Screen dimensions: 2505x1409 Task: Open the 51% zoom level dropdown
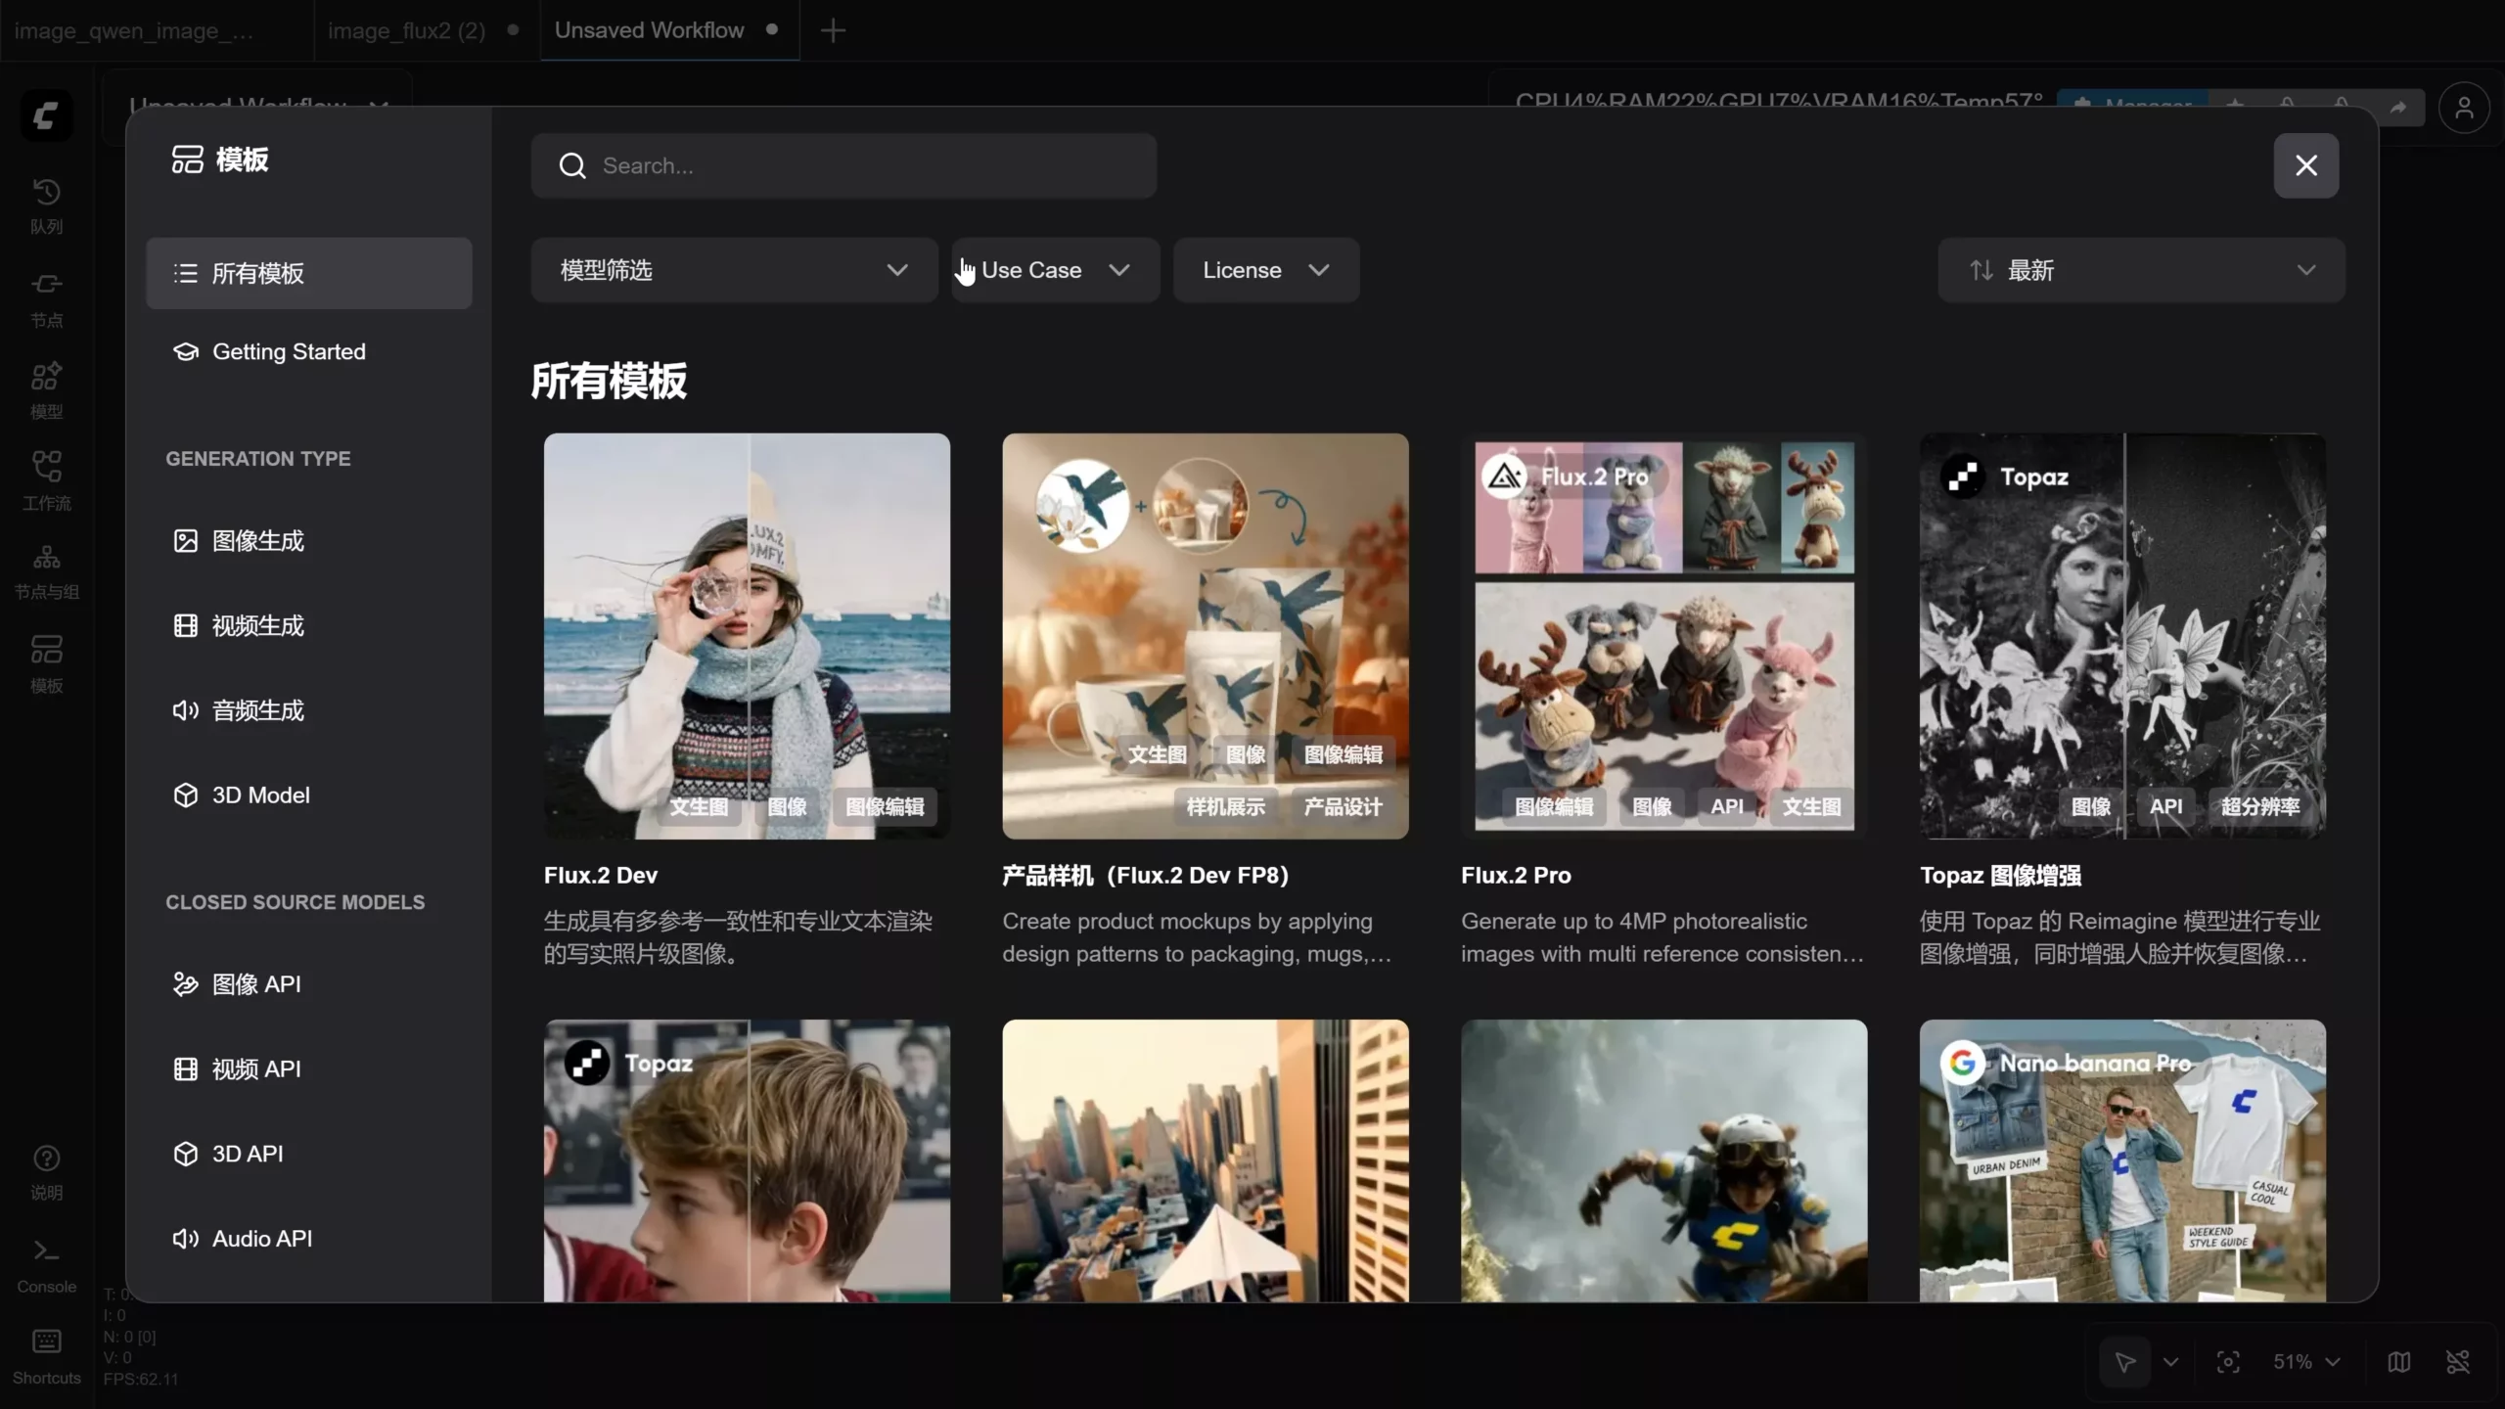[2304, 1362]
